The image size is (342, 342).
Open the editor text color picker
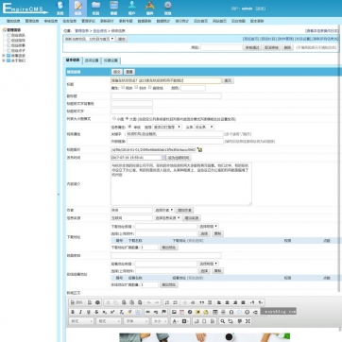pyautogui.click(x=176, y=321)
